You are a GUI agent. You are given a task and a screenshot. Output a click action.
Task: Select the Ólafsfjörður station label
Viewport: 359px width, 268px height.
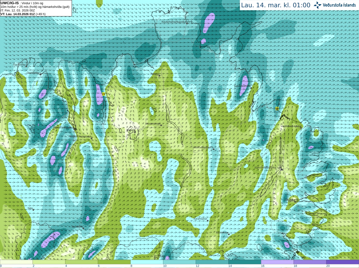[33, 73]
